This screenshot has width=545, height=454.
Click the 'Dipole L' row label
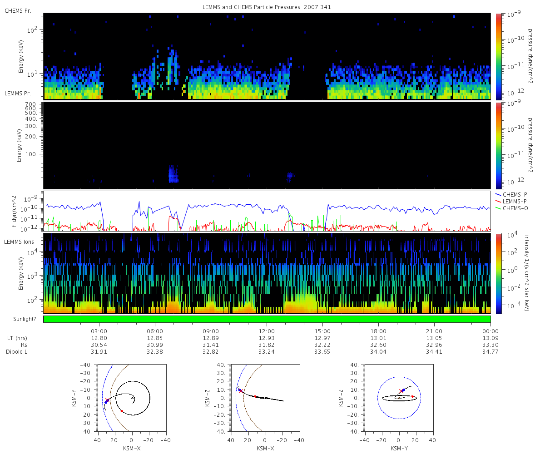pyautogui.click(x=17, y=352)
